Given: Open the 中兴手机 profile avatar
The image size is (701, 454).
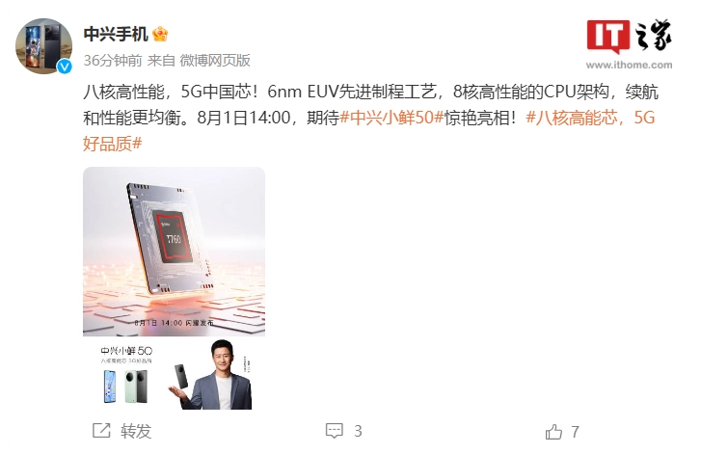Looking at the screenshot, I should [43, 46].
